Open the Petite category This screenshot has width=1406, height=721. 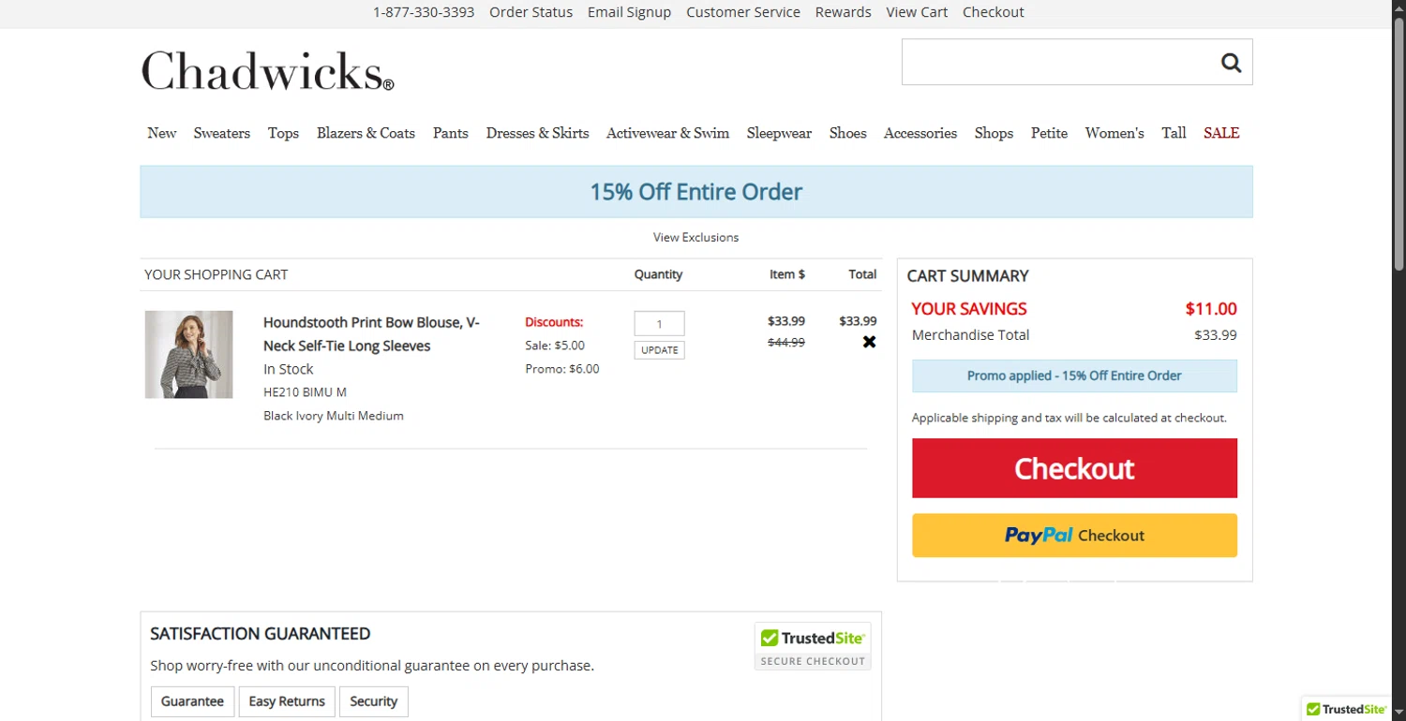[1049, 133]
